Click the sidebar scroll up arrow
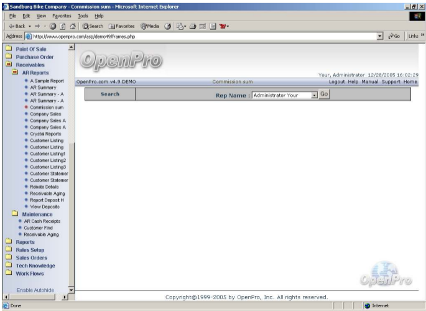 point(71,47)
